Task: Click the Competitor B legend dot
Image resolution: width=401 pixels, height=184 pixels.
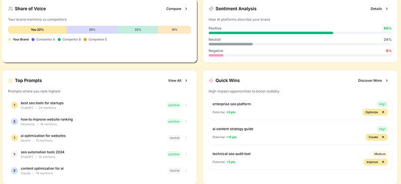Action: click(x=59, y=40)
